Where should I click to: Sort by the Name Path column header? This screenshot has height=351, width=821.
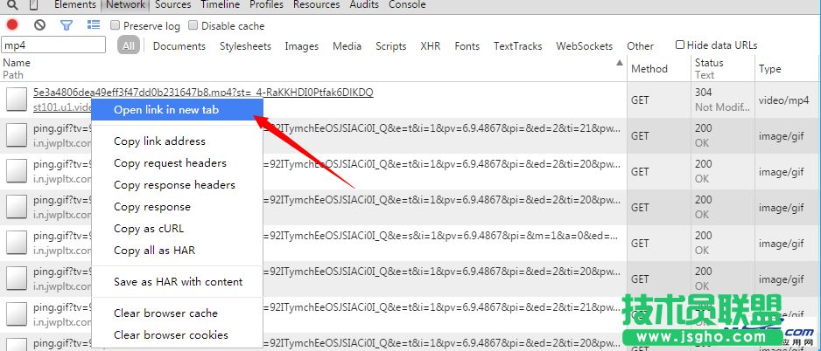click(x=313, y=68)
